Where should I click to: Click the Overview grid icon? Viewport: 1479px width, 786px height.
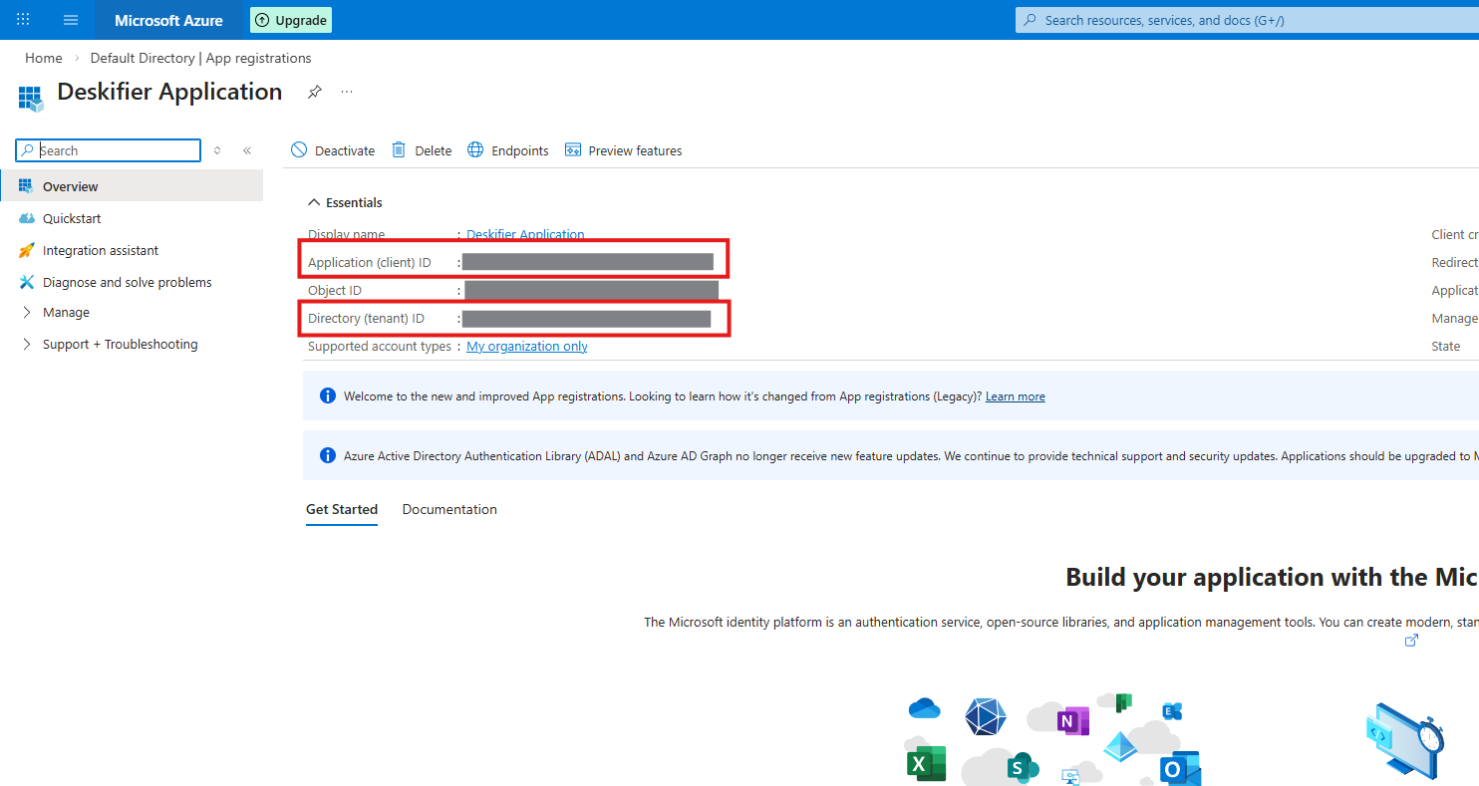click(26, 186)
